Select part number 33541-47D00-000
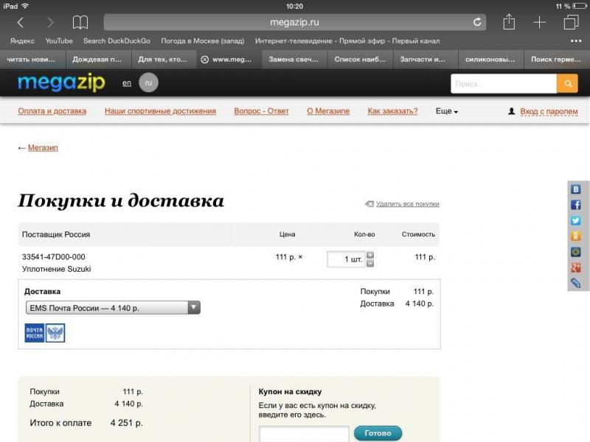 pyautogui.click(x=53, y=256)
